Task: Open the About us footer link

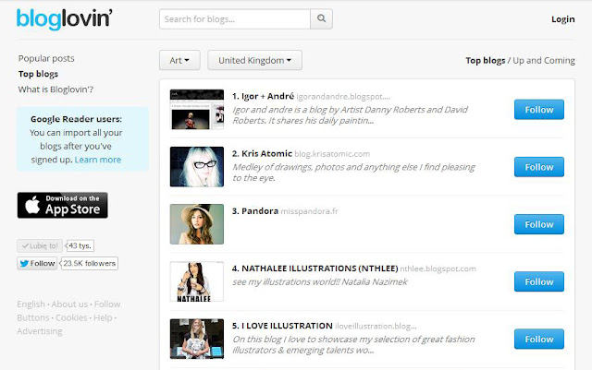Action: 69,304
